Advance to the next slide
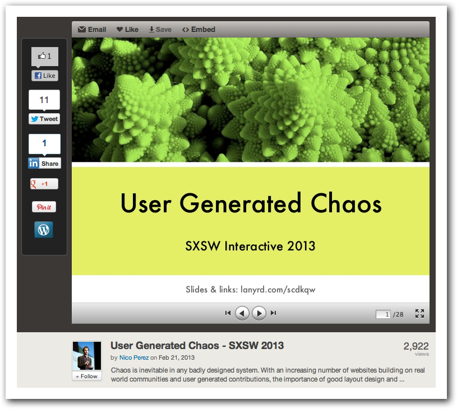This screenshot has width=457, height=409. coord(259,313)
